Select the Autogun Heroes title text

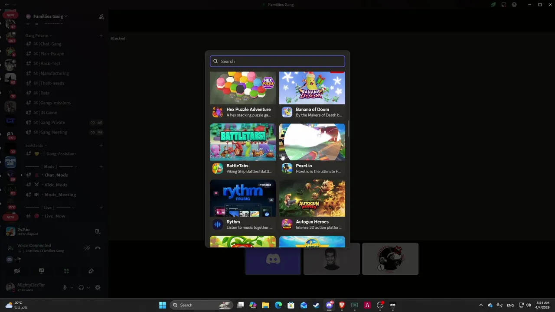pos(312,221)
